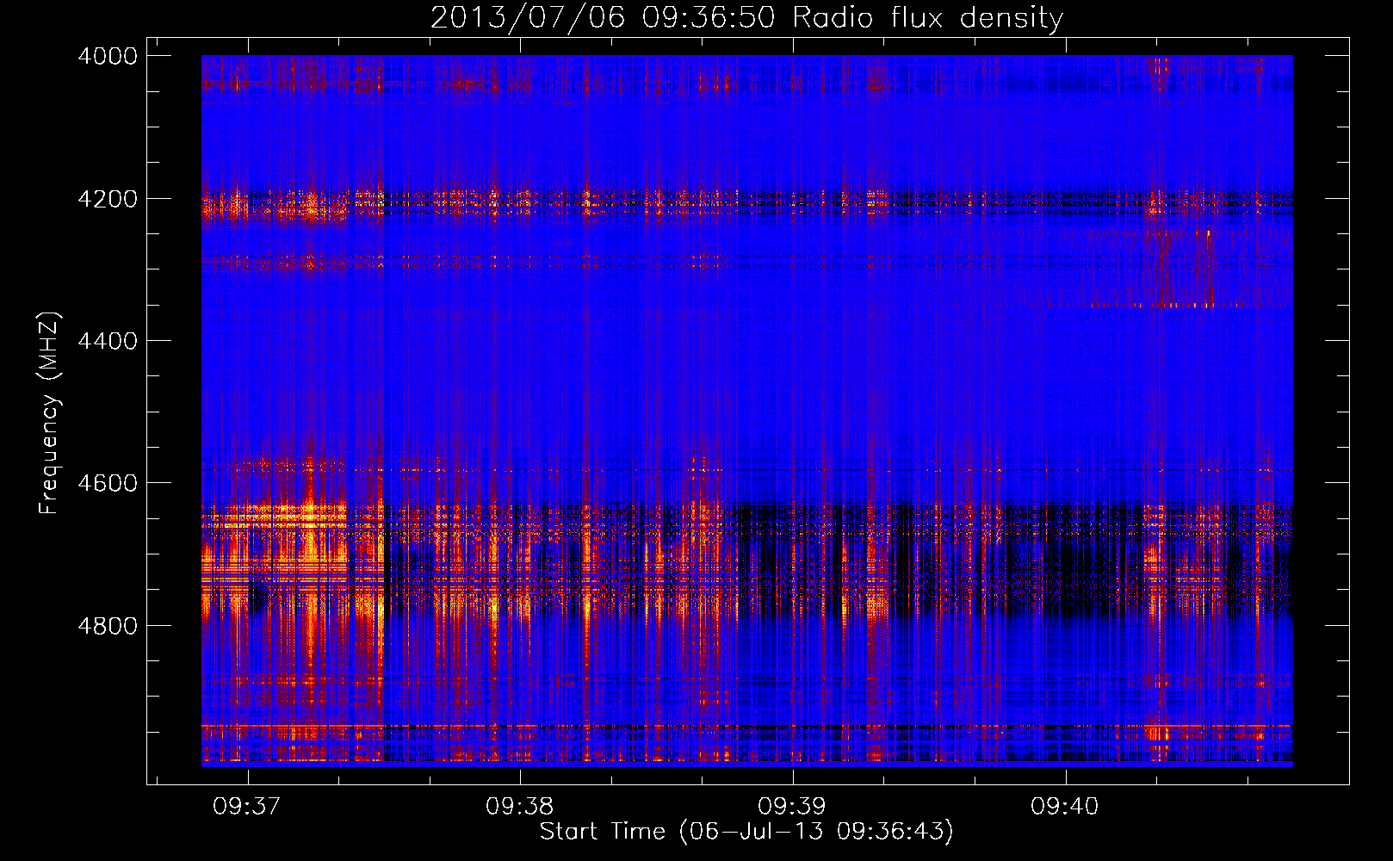Click the 09:37 time tick label
1393x861 pixels.
pos(247,807)
